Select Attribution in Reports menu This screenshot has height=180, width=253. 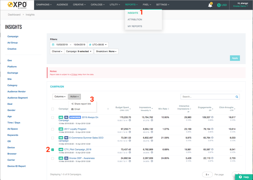135,20
